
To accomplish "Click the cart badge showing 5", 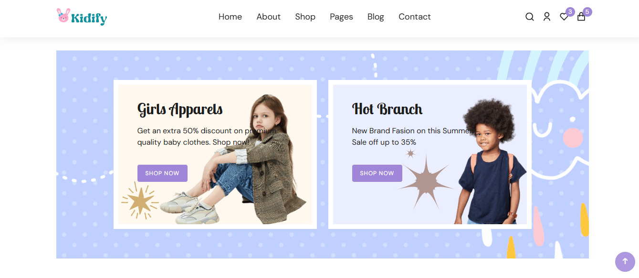I will 587,12.
